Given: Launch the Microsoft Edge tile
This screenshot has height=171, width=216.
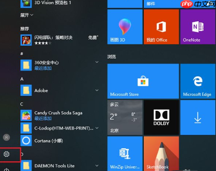Looking at the screenshot, I should 198,81.
